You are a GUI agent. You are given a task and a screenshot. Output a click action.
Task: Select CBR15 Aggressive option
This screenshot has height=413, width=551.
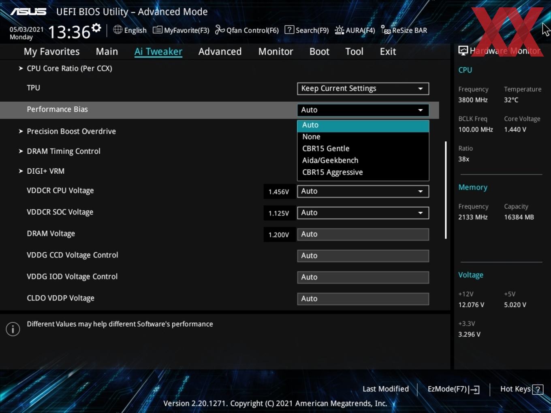coord(363,172)
